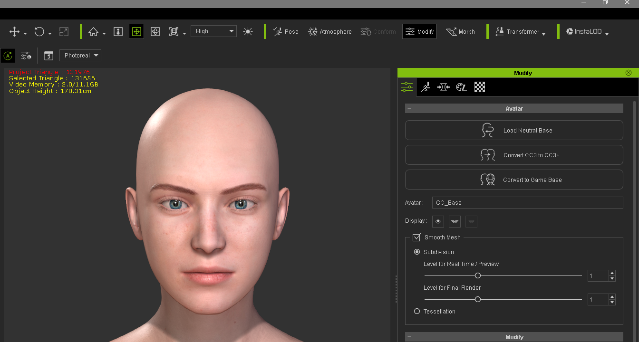Screen dimensions: 639x342
Task: Open the frame view dropdown arrow
Action: (184, 34)
